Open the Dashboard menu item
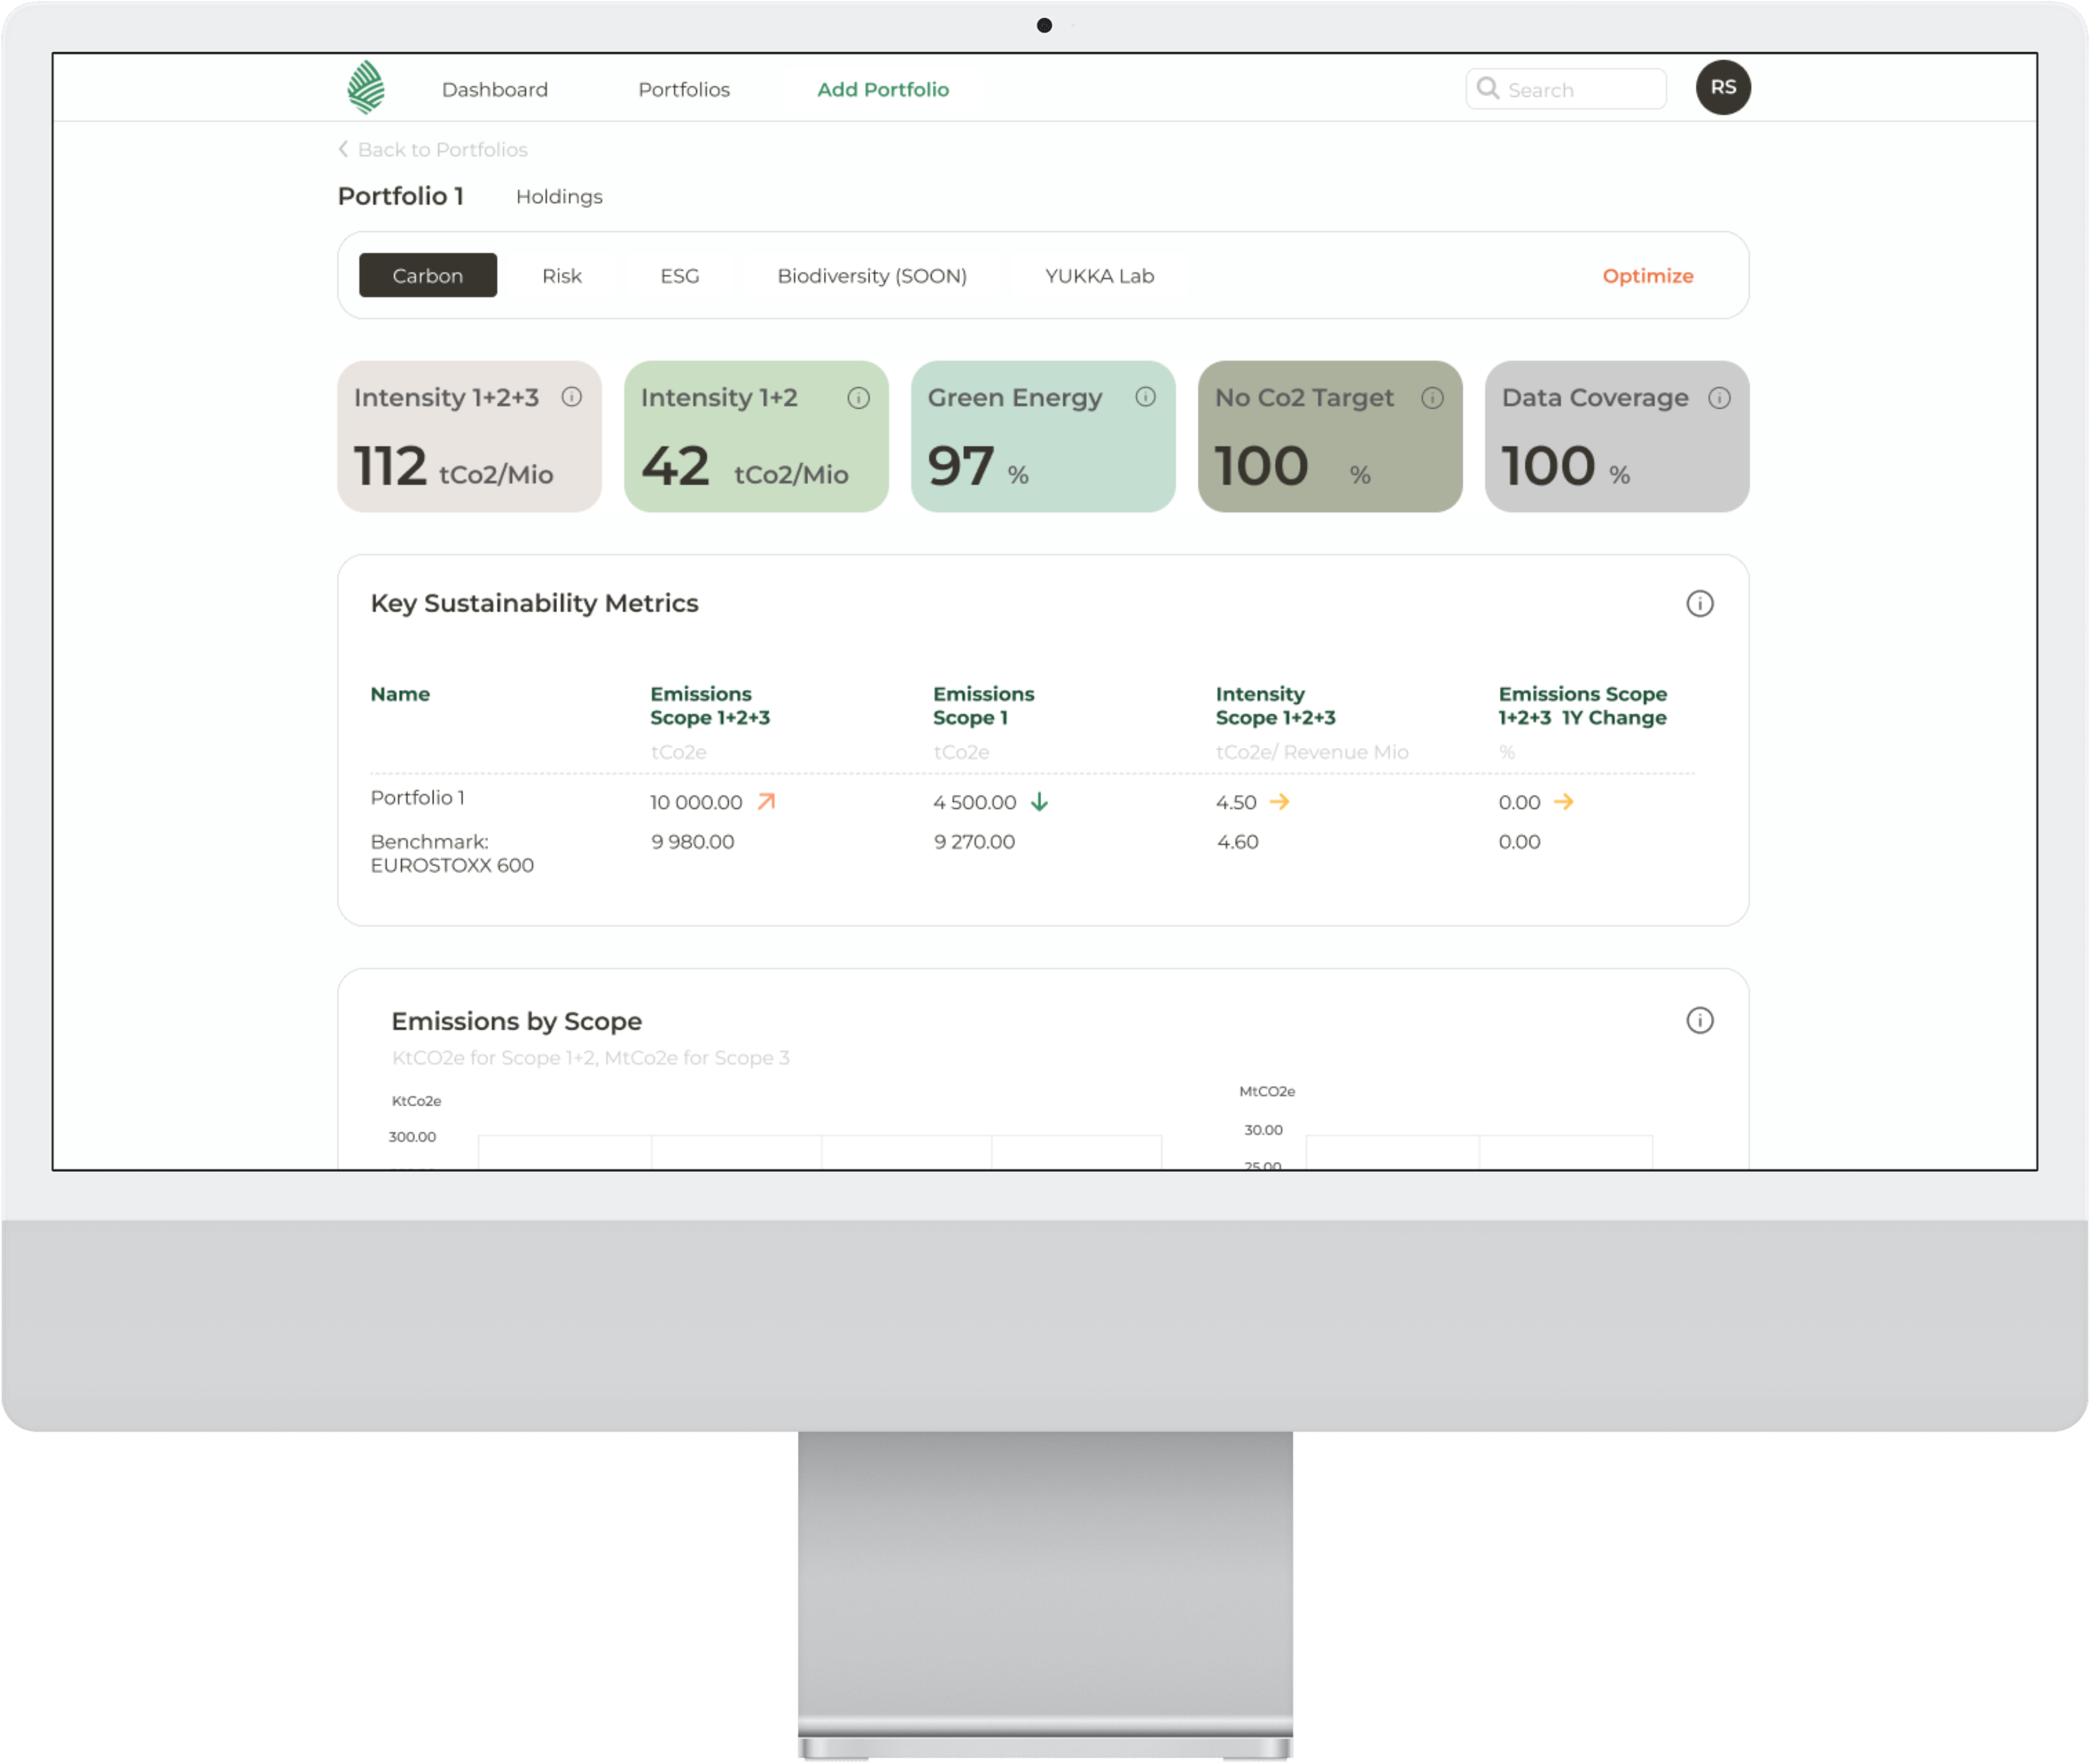Viewport: 2090px width, 1764px height. [x=495, y=89]
